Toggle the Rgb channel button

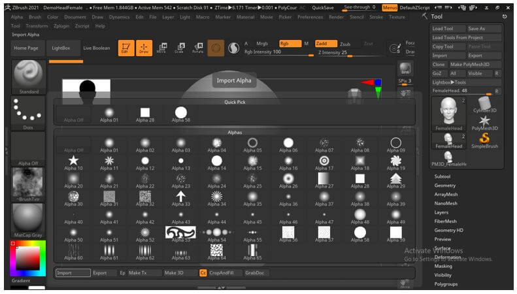tap(290, 44)
